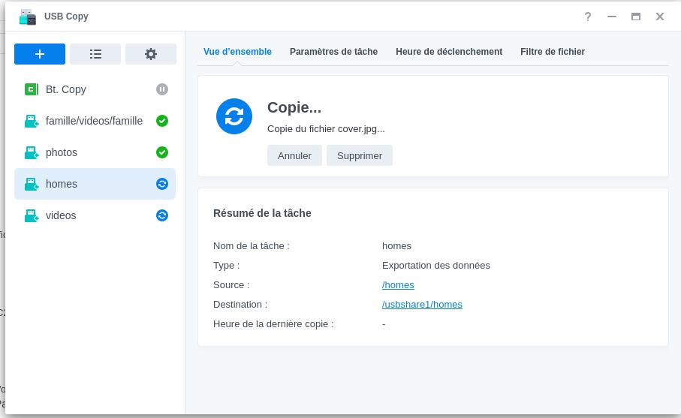
Task: Click the large blue sync copy icon
Action: 234,116
